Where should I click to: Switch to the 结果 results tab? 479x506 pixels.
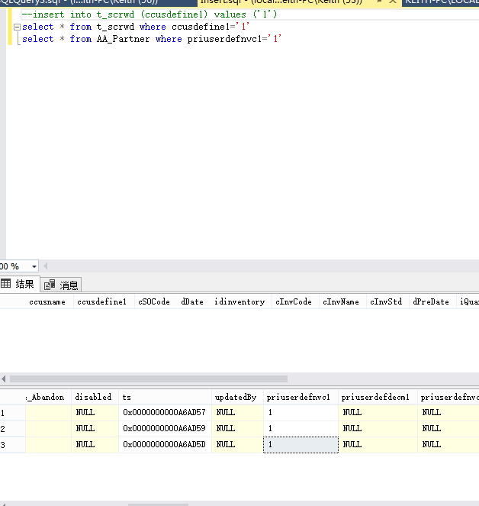[x=20, y=284]
